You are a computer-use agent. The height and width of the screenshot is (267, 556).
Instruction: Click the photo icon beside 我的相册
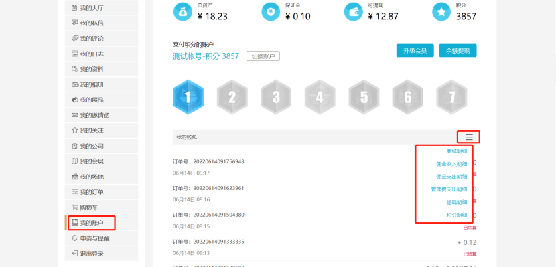[74, 84]
